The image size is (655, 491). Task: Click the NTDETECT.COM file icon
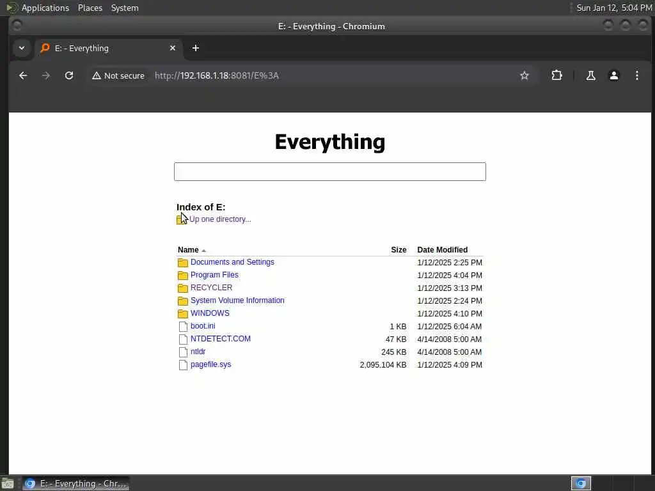click(x=183, y=339)
